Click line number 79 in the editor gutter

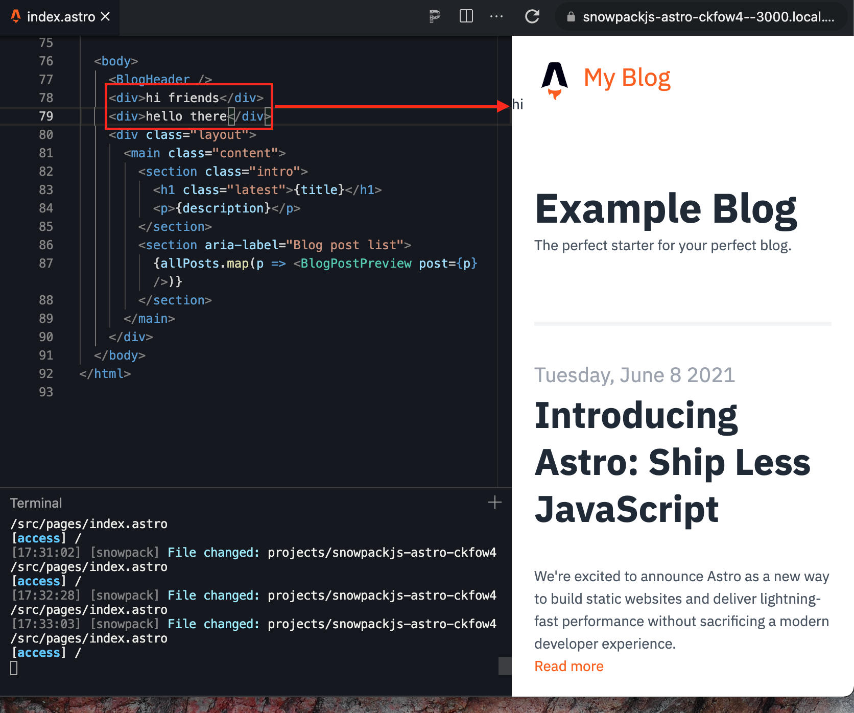pyautogui.click(x=45, y=116)
